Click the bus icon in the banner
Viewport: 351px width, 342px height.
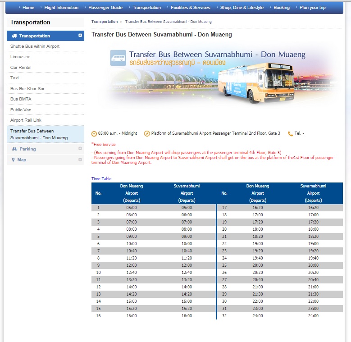click(118, 58)
